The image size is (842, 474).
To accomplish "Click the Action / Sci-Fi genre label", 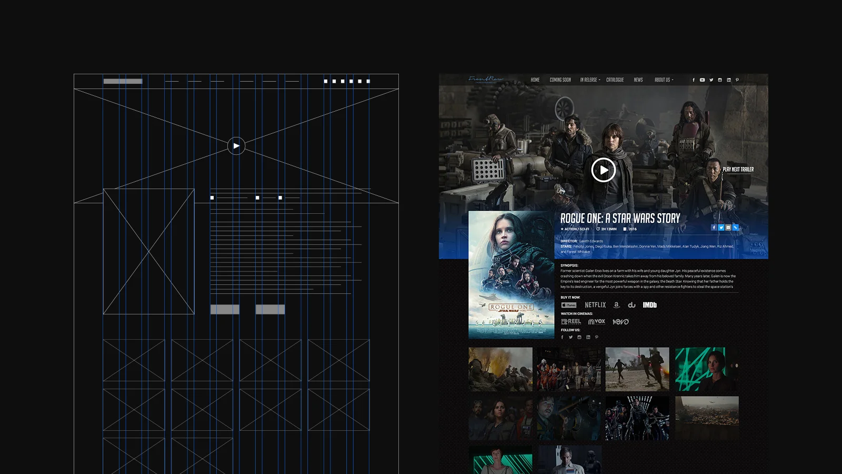I will tap(575, 229).
